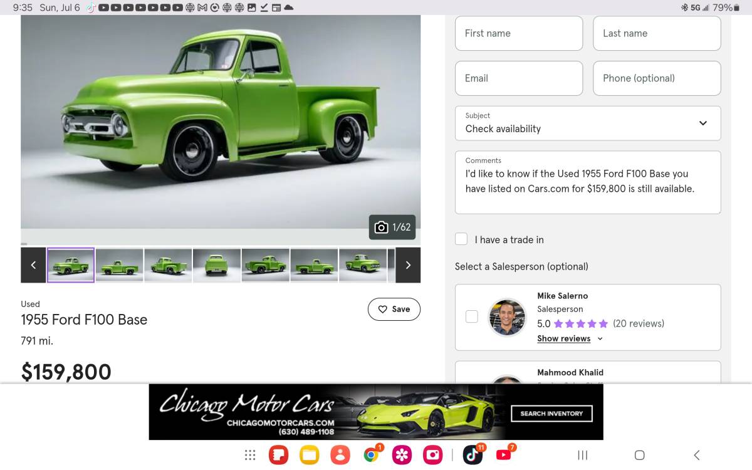Click the main green Ford truck photo
This screenshot has height=470, width=752.
[x=221, y=122]
